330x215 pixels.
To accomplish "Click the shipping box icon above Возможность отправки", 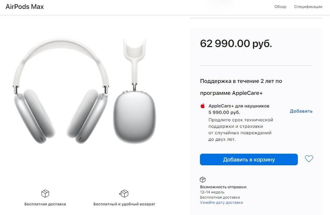I will (203, 180).
